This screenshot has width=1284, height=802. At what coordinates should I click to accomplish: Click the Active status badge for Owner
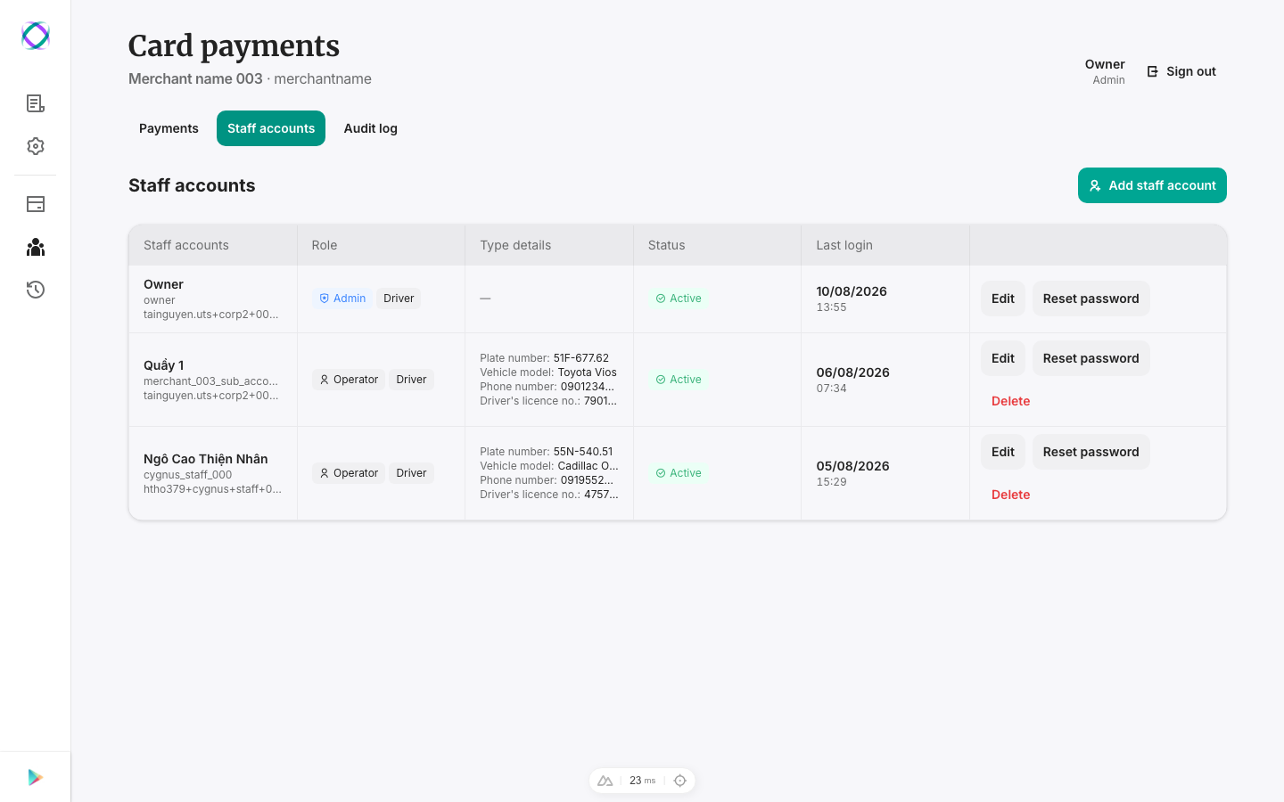pyautogui.click(x=679, y=299)
